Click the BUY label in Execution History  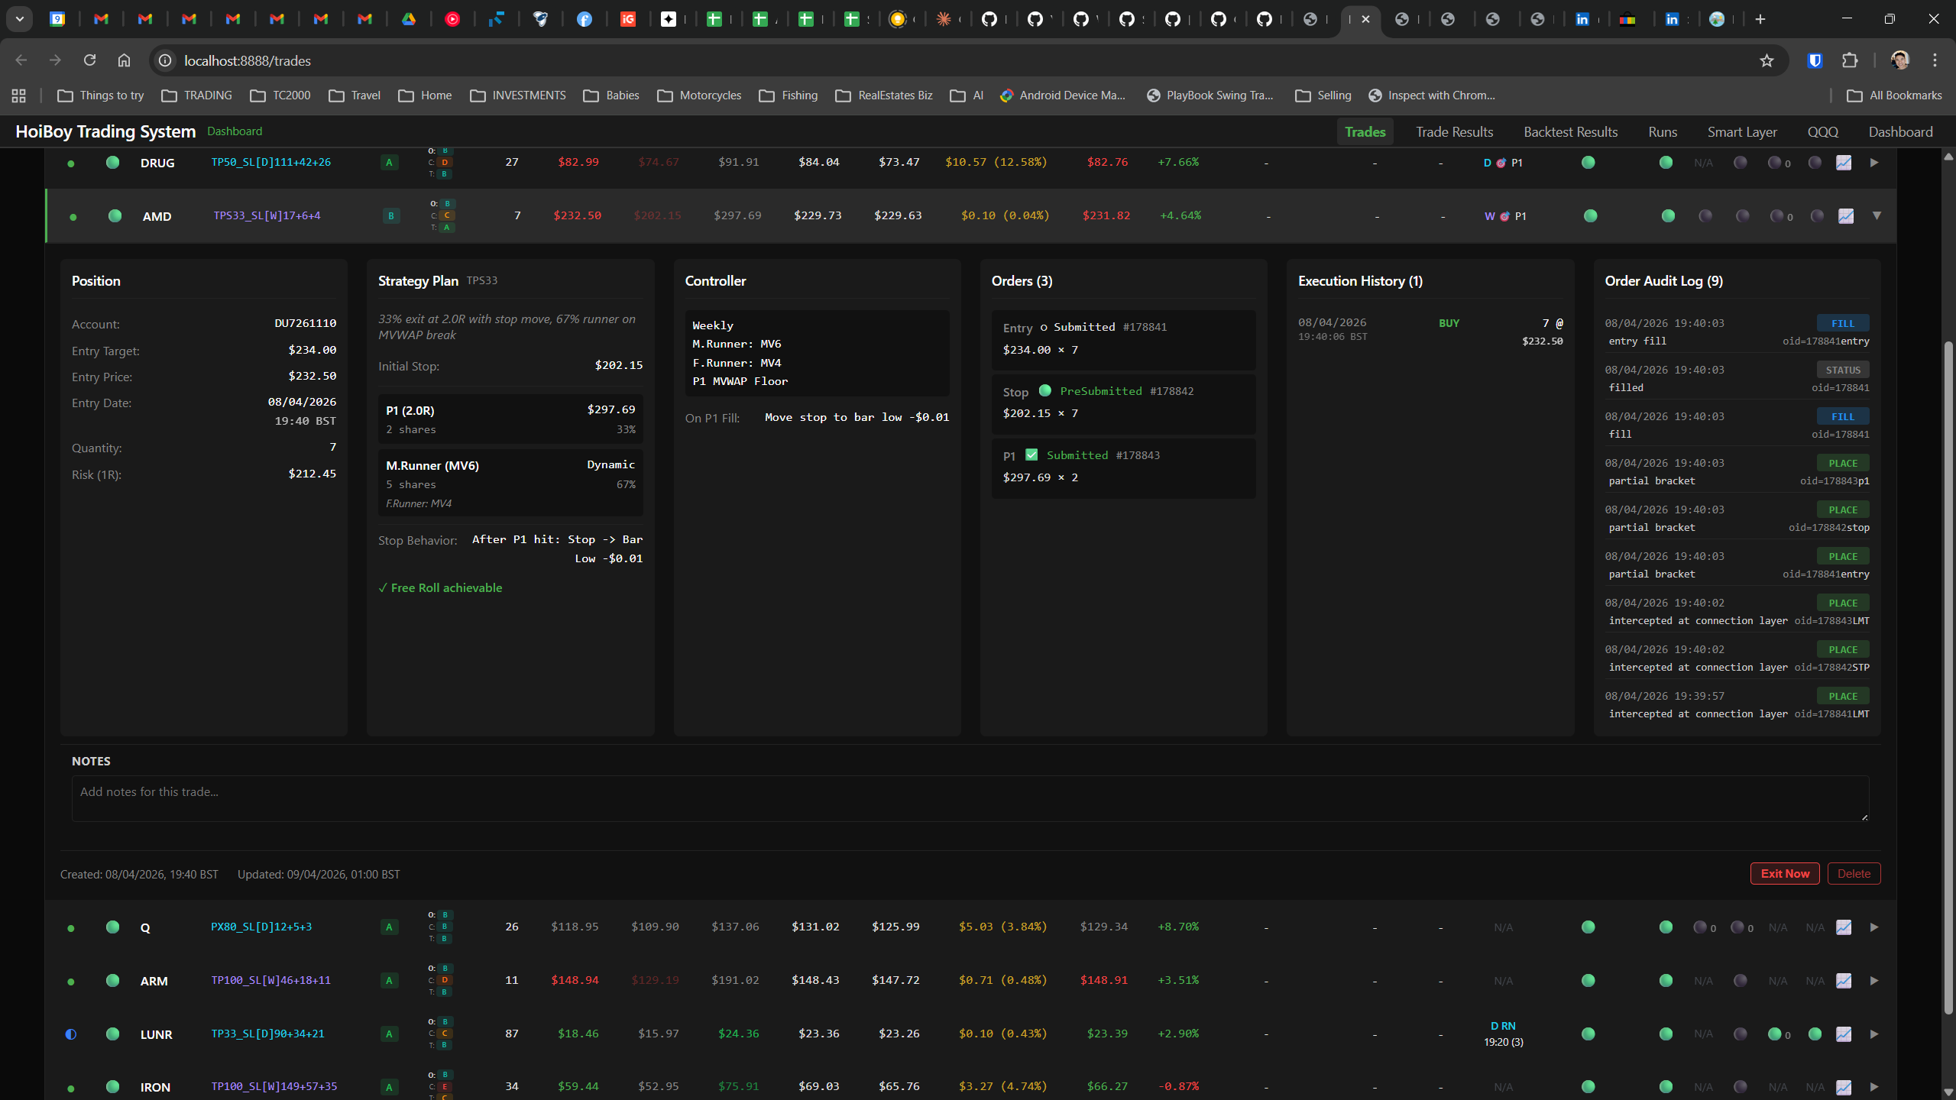[x=1449, y=323]
